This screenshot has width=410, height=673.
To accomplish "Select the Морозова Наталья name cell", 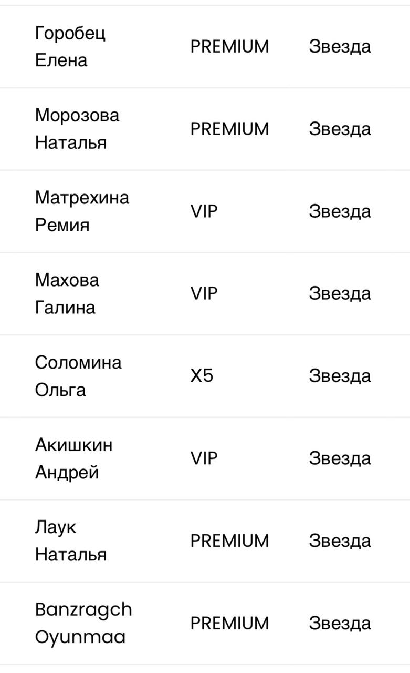I will [x=77, y=129].
